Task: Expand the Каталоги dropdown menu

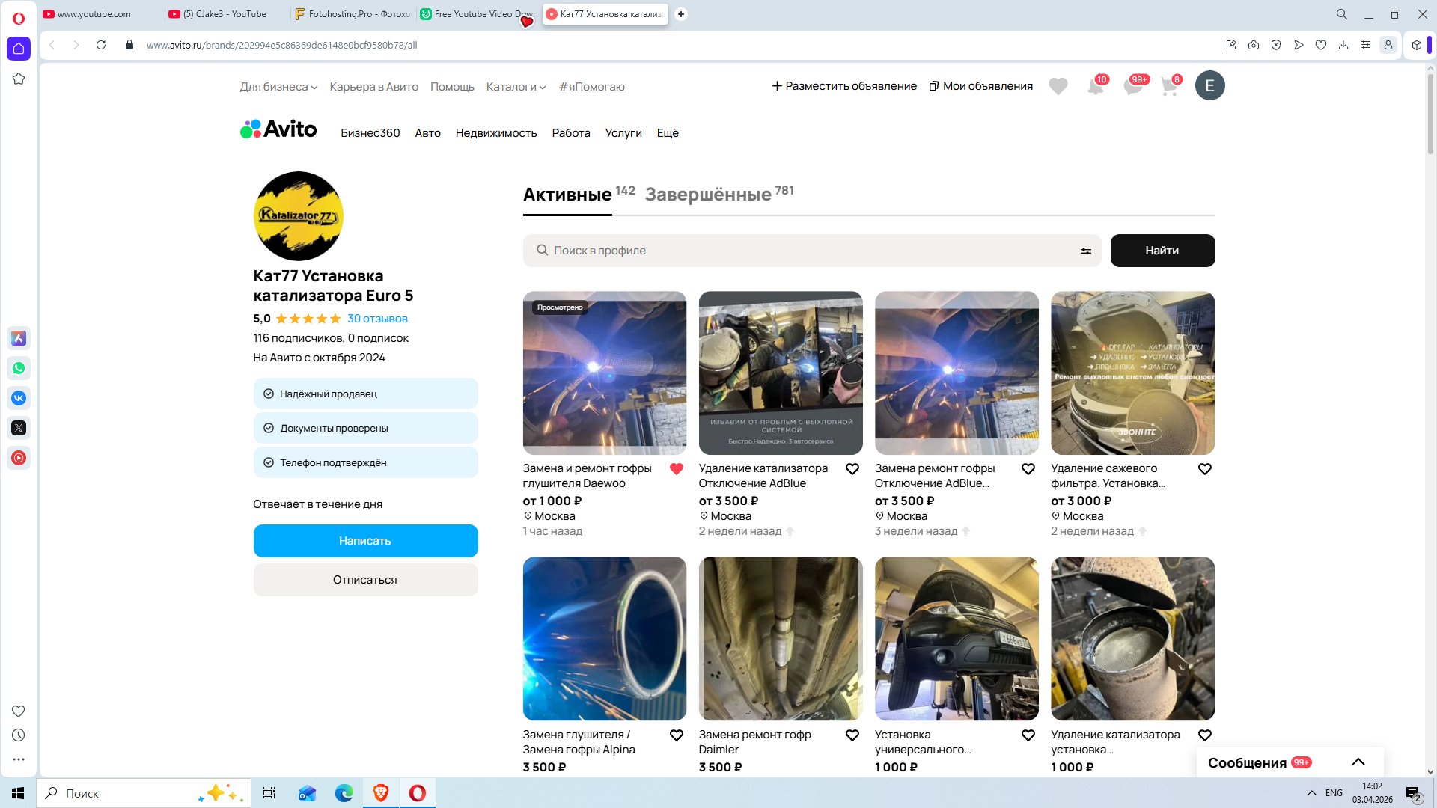Action: click(x=516, y=87)
